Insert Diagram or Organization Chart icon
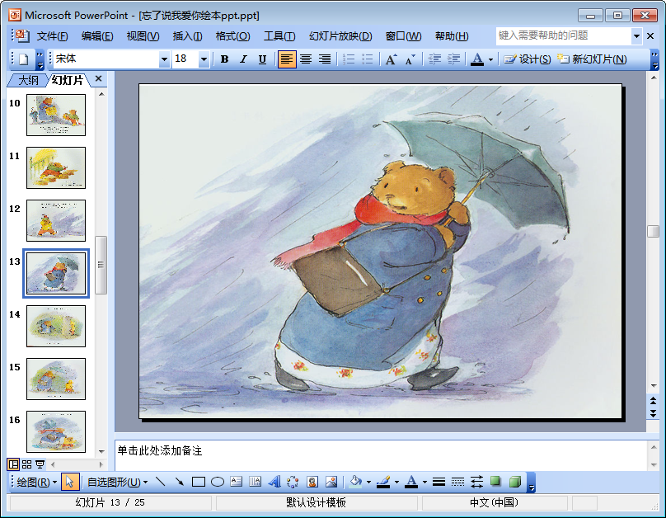666x518 pixels. click(293, 482)
